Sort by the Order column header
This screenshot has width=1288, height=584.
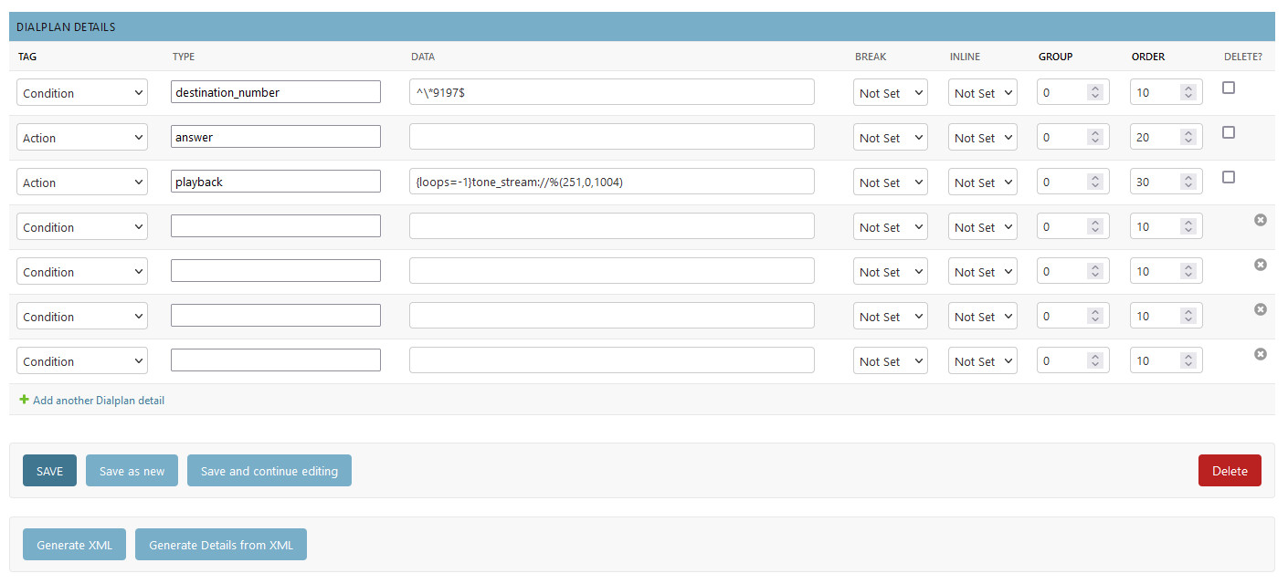pyautogui.click(x=1147, y=57)
